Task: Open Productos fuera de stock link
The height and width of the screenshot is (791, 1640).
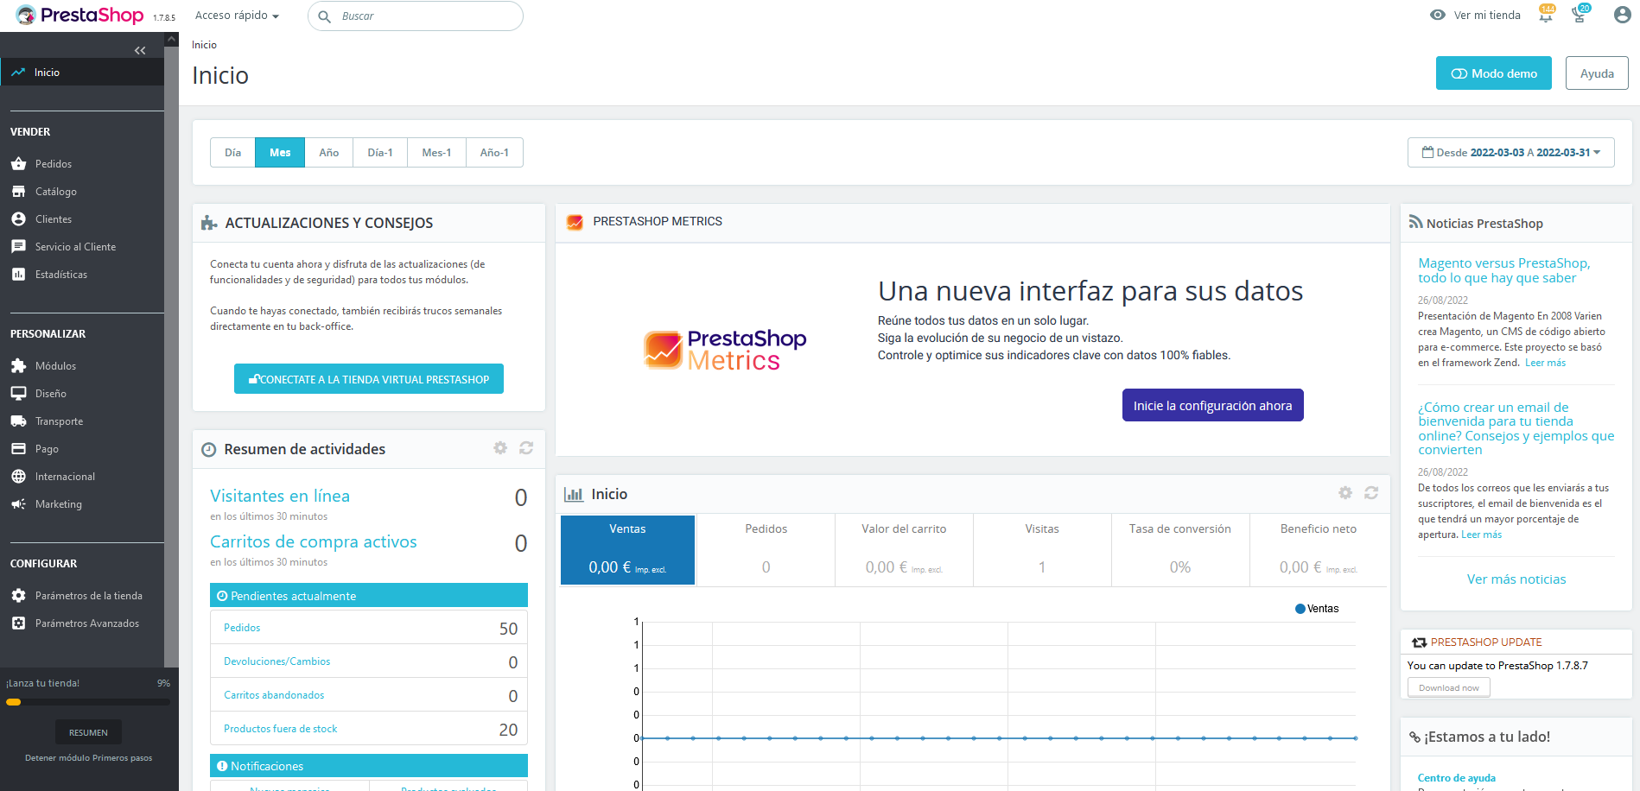Action: [x=281, y=729]
